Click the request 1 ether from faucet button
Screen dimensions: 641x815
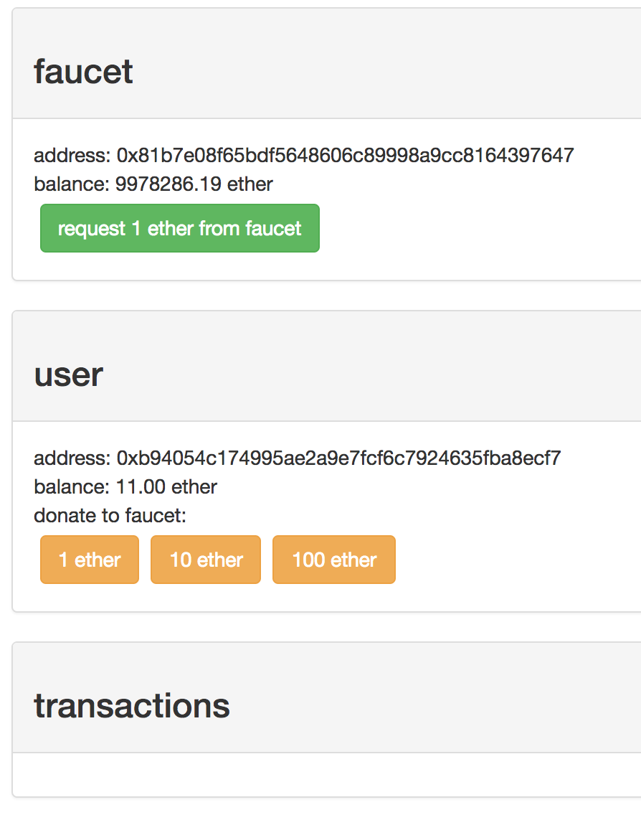pyautogui.click(x=179, y=229)
